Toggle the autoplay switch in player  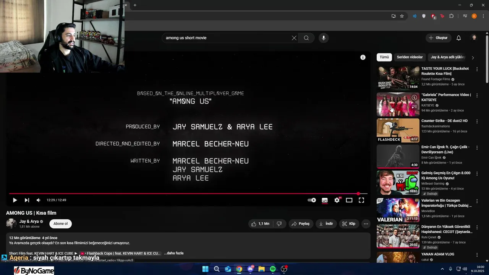(x=312, y=200)
